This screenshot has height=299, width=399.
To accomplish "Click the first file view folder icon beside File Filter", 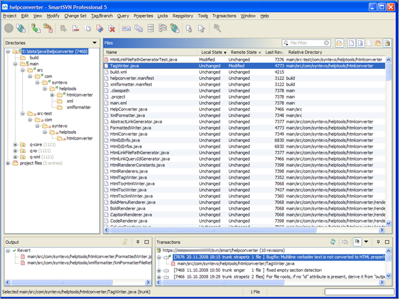I will pos(339,43).
